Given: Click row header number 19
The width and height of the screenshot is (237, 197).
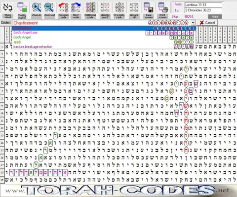Looking at the screenshot, I should coord(2,180).
